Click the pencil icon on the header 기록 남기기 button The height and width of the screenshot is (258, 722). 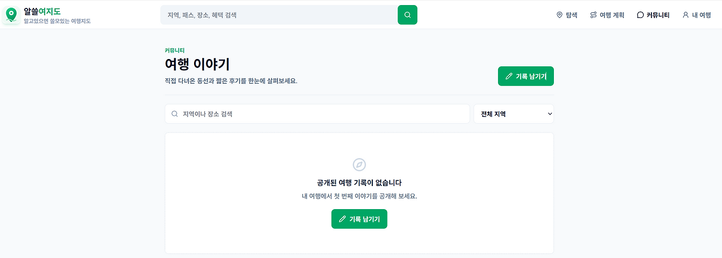(x=509, y=76)
